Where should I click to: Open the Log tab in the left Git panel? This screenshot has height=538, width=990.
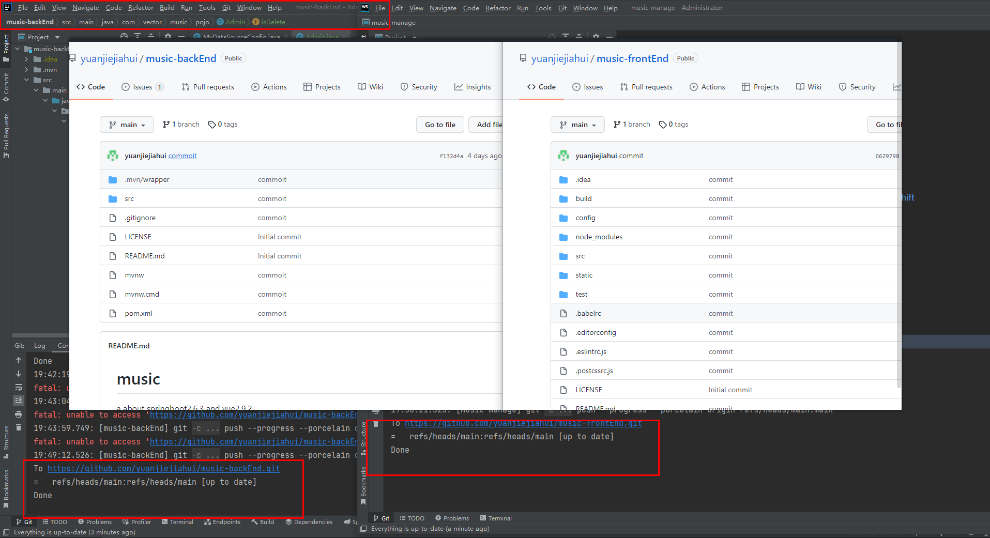[x=40, y=345]
